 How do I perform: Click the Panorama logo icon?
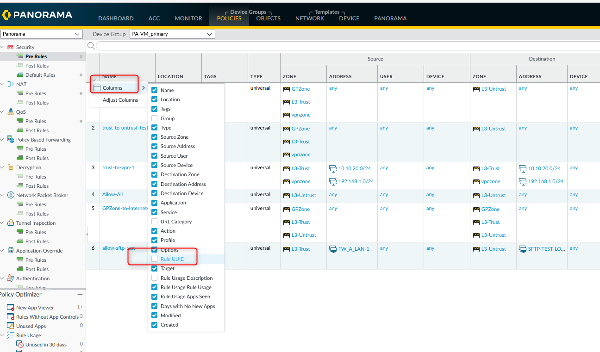tap(6, 15)
